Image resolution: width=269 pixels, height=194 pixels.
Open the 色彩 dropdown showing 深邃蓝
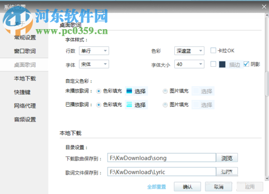[x=189, y=51]
